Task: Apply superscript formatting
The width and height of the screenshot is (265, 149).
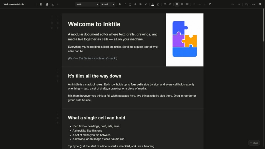Action: tap(146, 4)
